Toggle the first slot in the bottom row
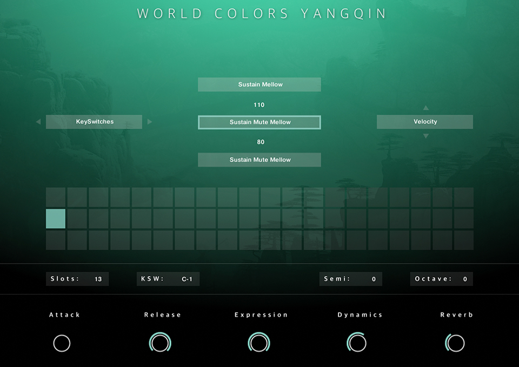 (x=56, y=240)
